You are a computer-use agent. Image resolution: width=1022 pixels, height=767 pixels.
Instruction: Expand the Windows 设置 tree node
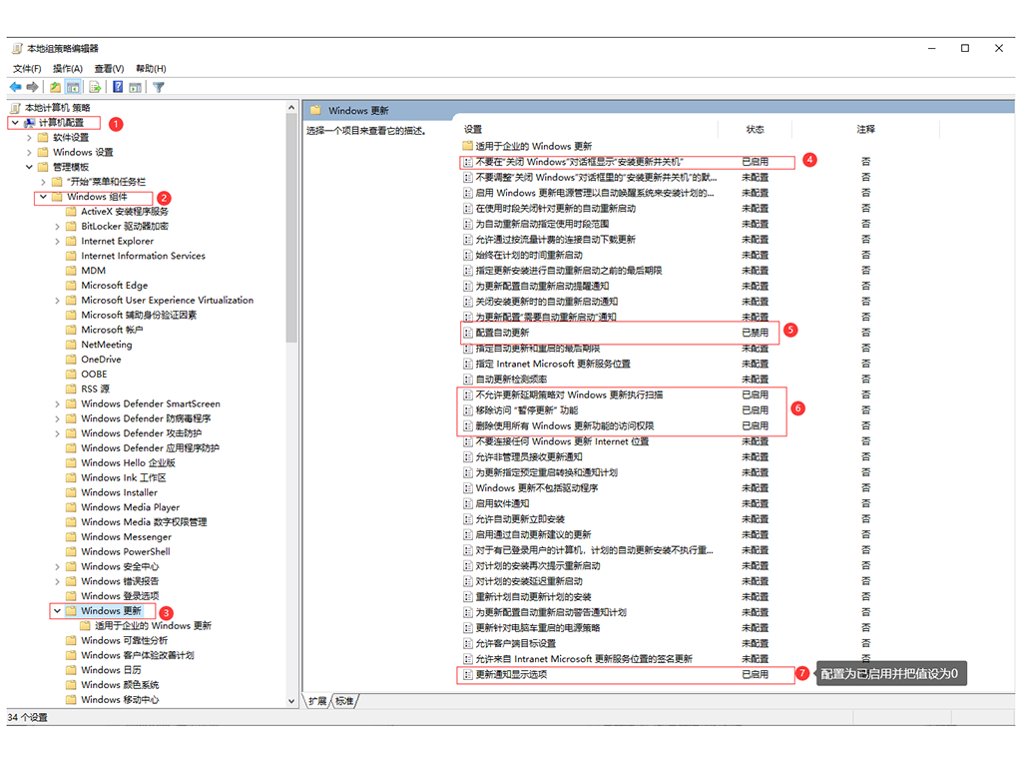click(x=29, y=152)
